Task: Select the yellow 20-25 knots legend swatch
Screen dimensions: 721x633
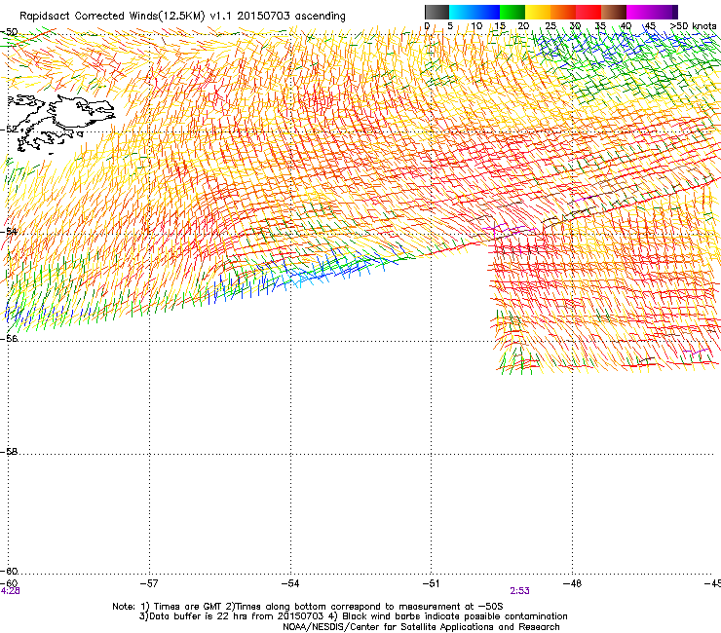Action: [538, 12]
